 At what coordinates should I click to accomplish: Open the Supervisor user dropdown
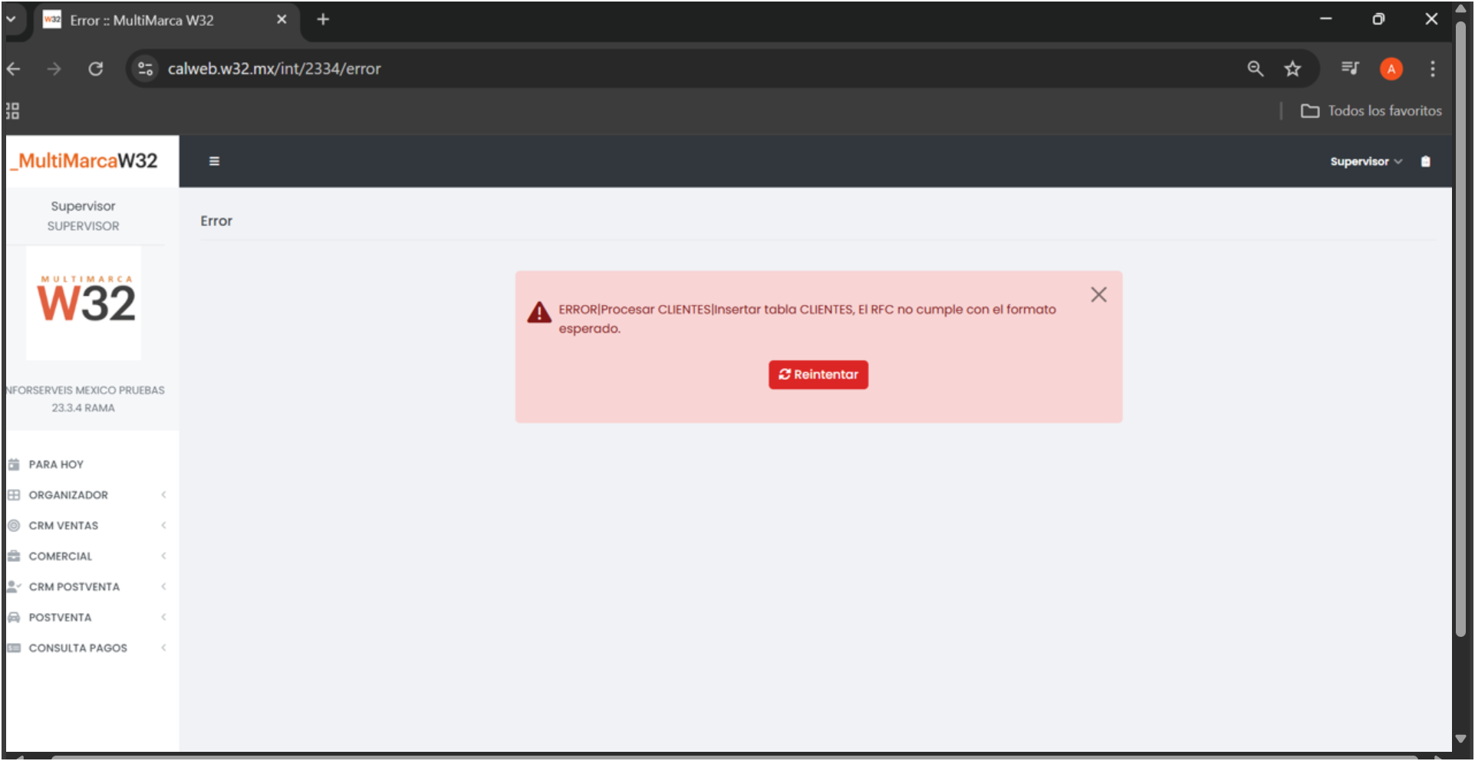(1365, 162)
